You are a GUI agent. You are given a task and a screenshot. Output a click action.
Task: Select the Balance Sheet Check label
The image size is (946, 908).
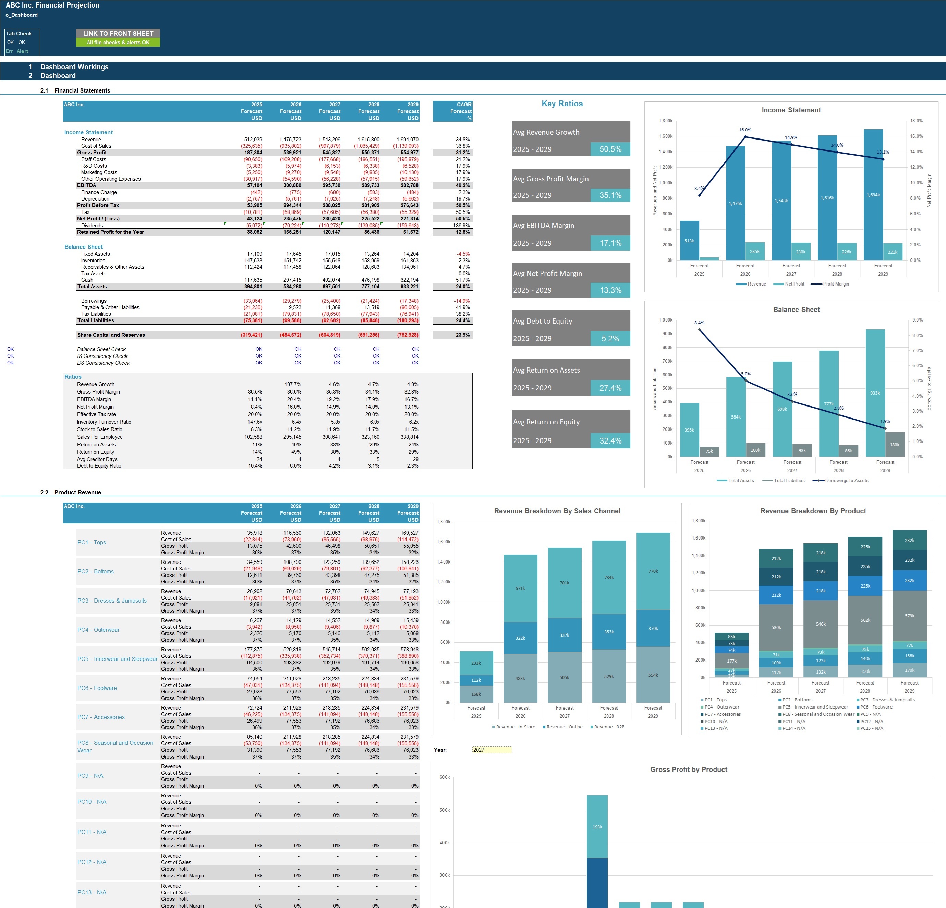101,350
